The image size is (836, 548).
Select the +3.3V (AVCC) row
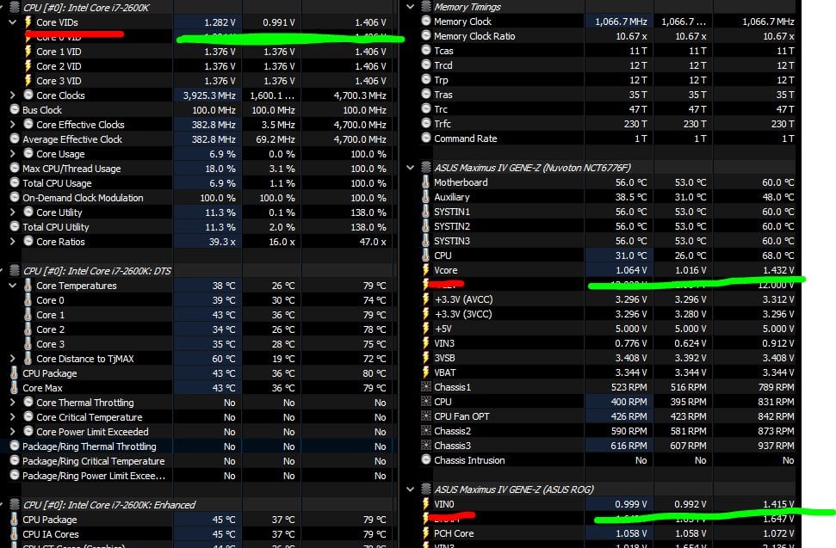tap(607, 299)
